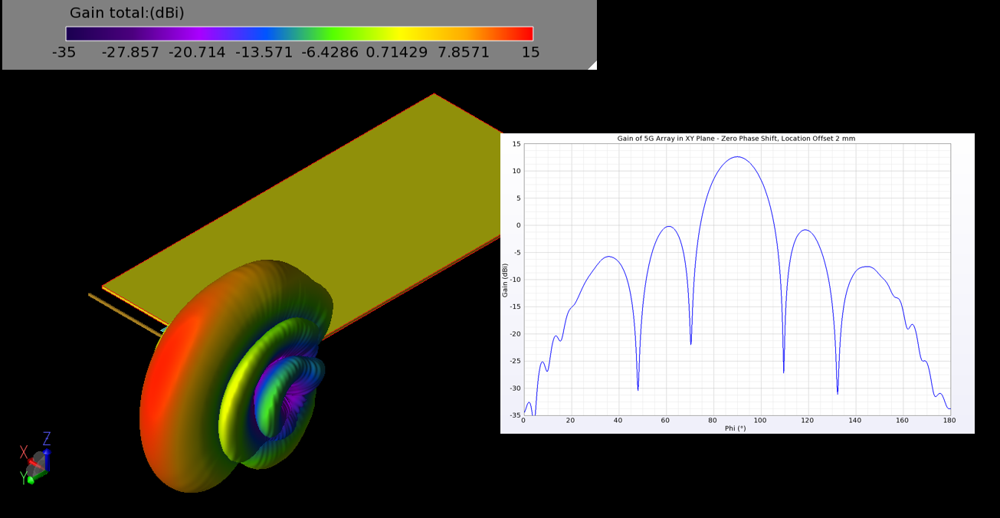The width and height of the screenshot is (1000, 518).
Task: Select the "Gain total:(dBi)" legend title
Action: (127, 13)
